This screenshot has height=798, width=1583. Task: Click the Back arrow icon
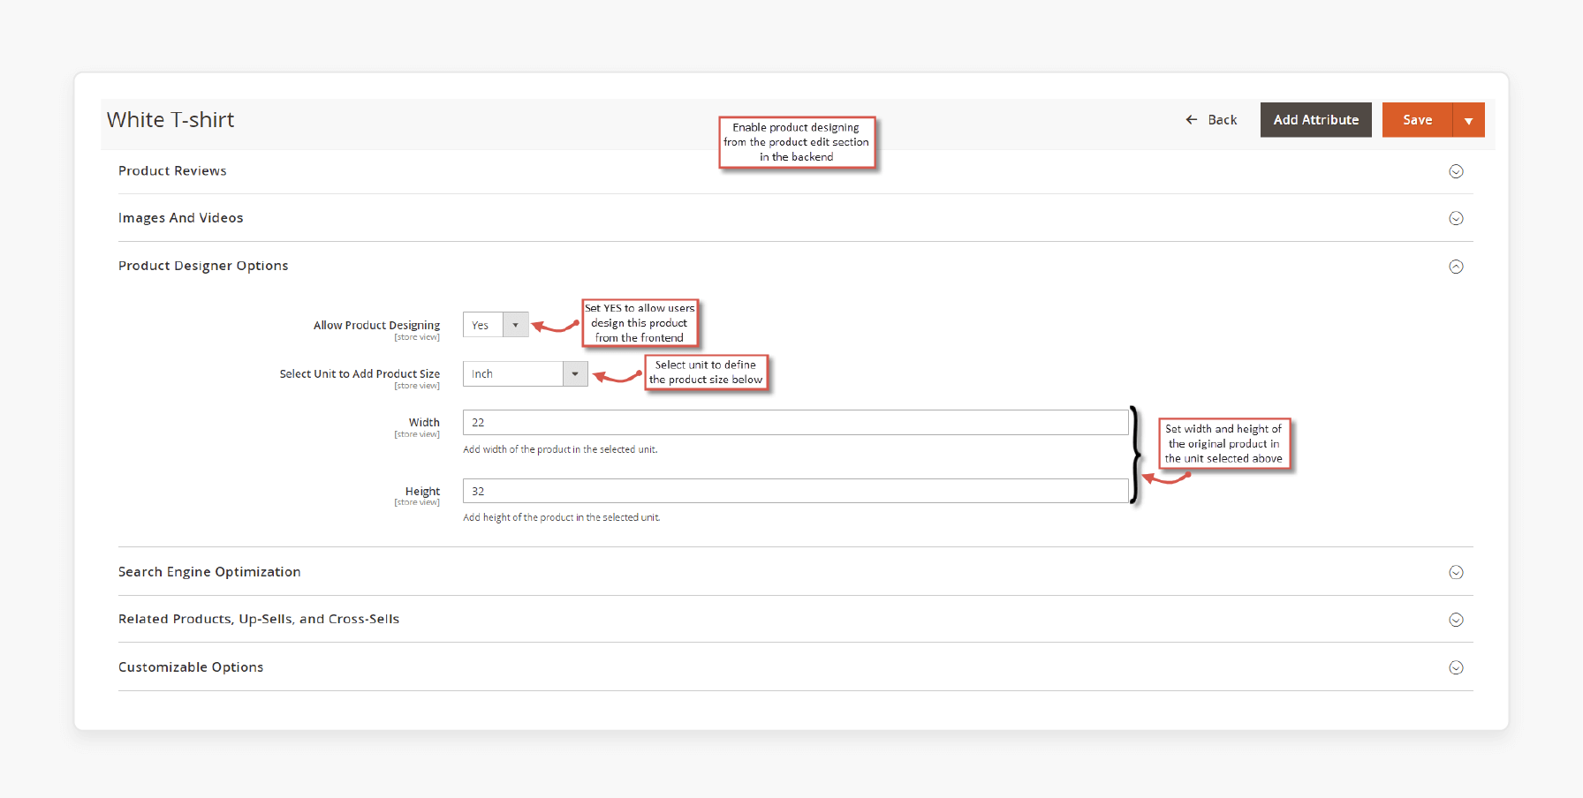click(1192, 119)
